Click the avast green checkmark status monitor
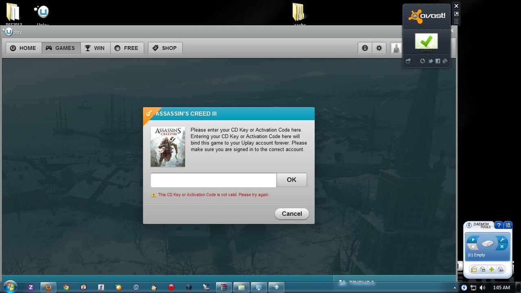 point(426,42)
